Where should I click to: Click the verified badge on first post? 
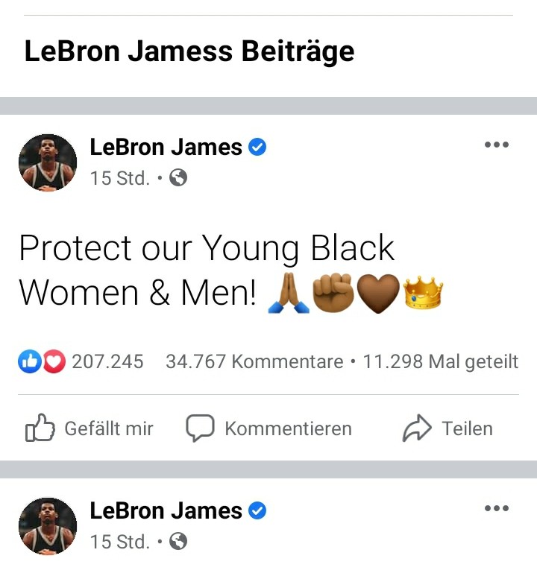pyautogui.click(x=257, y=147)
